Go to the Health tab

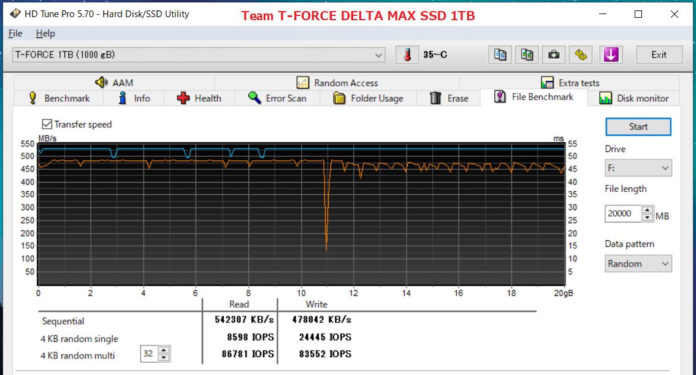[x=199, y=98]
